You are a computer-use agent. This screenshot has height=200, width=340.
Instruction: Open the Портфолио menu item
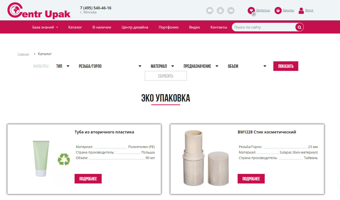click(x=168, y=27)
